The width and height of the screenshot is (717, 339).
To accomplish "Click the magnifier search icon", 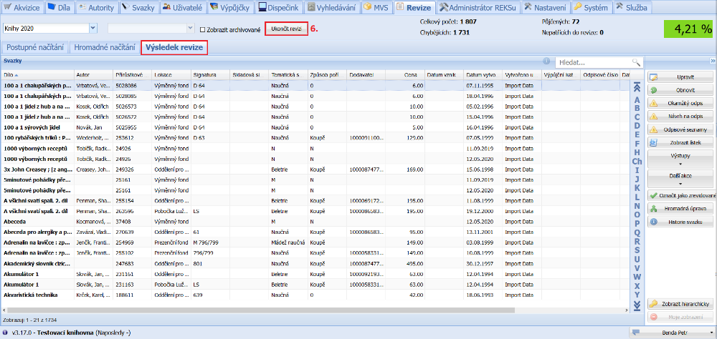I will (635, 63).
